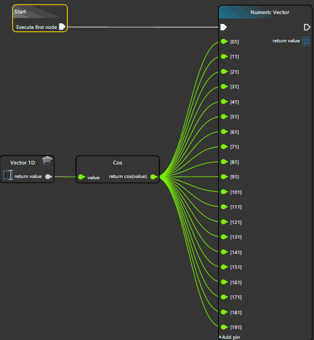Click the Numeric Vector execution output pin
Screen dimensions: 314x340
click(307, 27)
